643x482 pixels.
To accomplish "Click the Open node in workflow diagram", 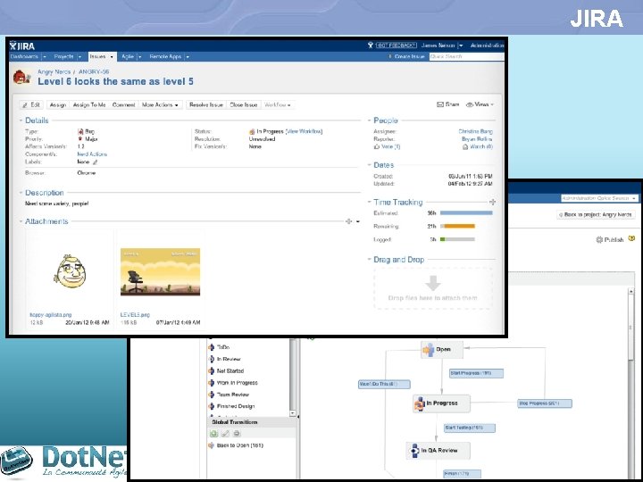I will point(442,350).
